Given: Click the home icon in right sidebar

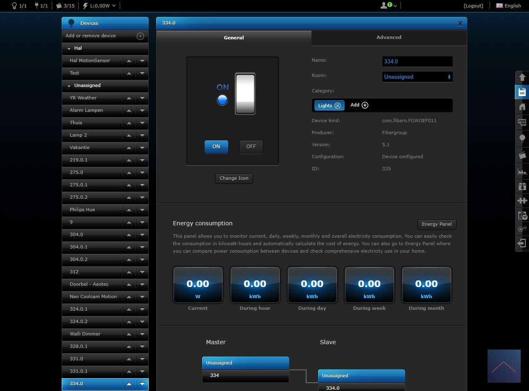Looking at the screenshot, I should pyautogui.click(x=522, y=107).
